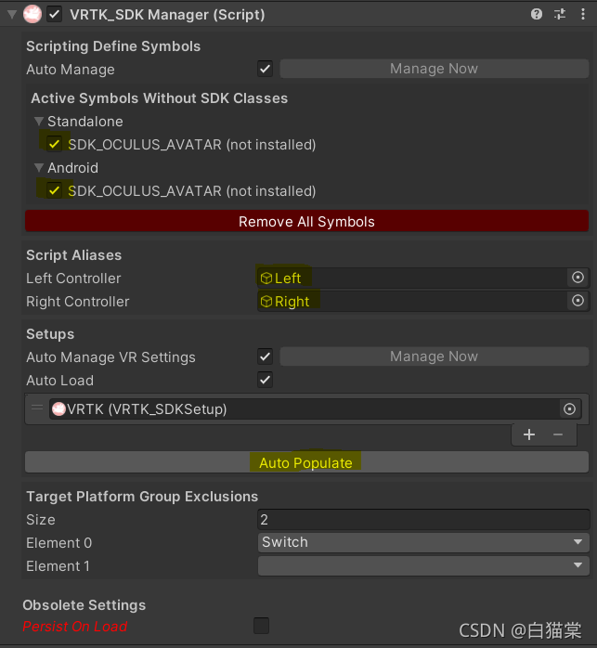Collapse the VRTK_SDK Manager component foldout
The image size is (597, 648).
(x=11, y=15)
